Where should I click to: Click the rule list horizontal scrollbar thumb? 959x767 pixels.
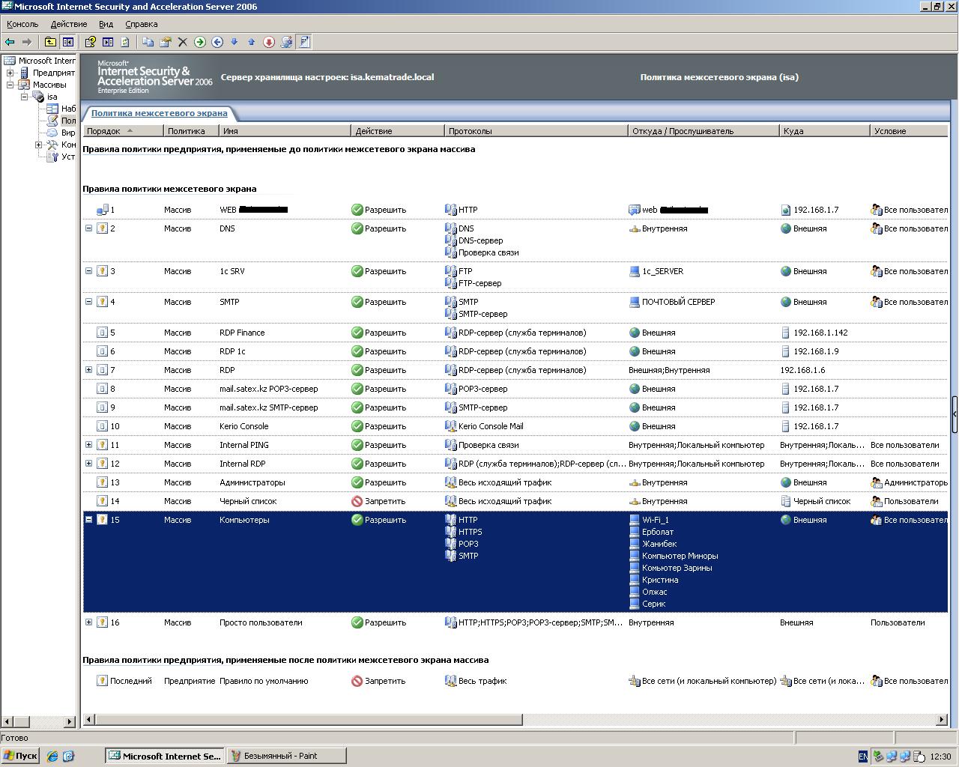(x=309, y=720)
